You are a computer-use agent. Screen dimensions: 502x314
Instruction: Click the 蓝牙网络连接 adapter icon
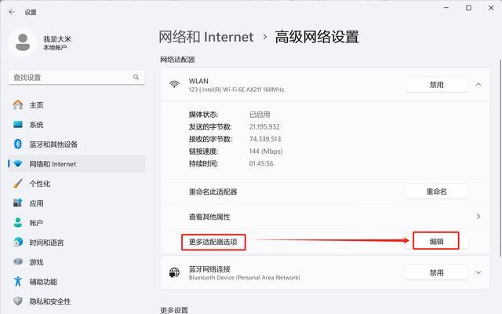(174, 272)
